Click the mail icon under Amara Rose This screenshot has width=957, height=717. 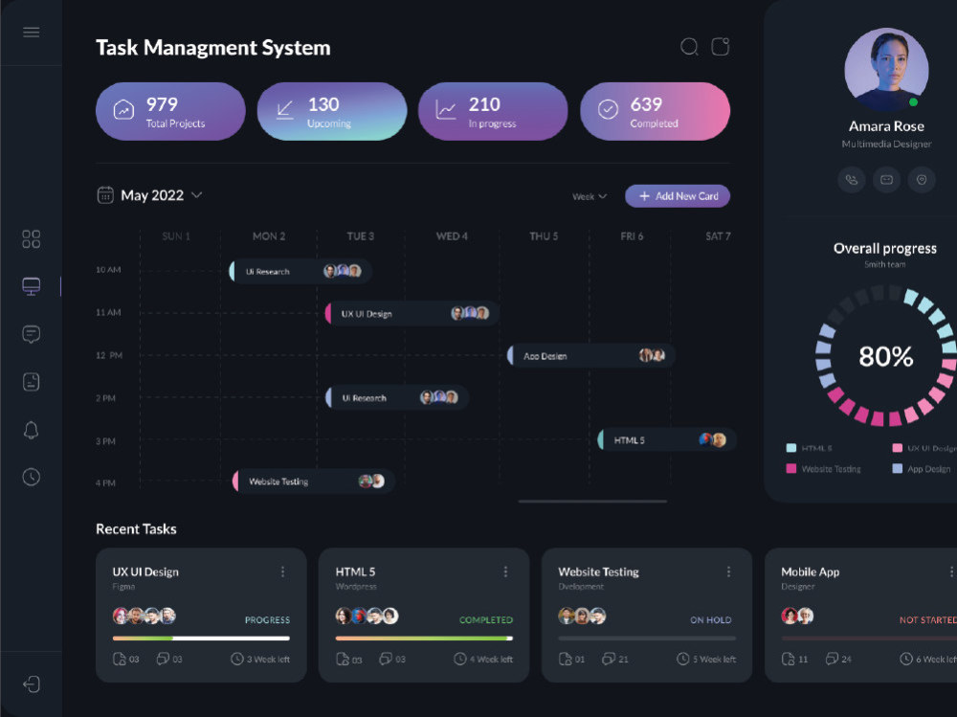887,180
